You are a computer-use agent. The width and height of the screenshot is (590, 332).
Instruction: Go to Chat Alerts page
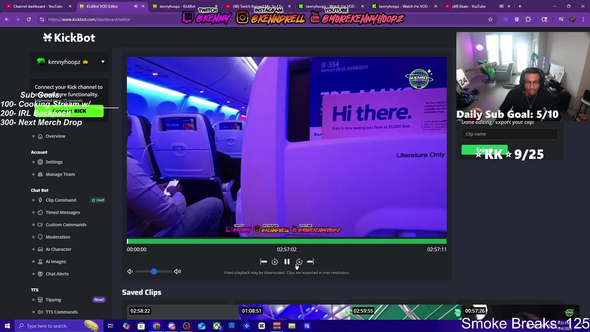pos(57,274)
